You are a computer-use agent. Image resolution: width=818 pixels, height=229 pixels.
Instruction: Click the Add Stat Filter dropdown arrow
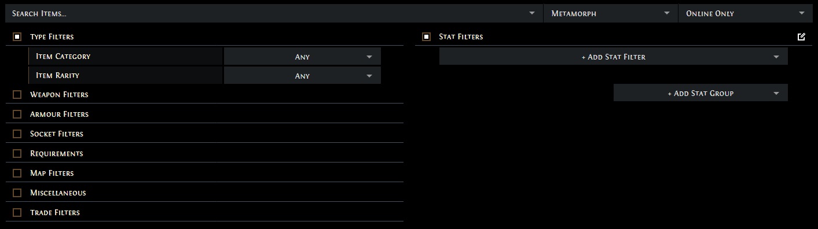pos(776,57)
